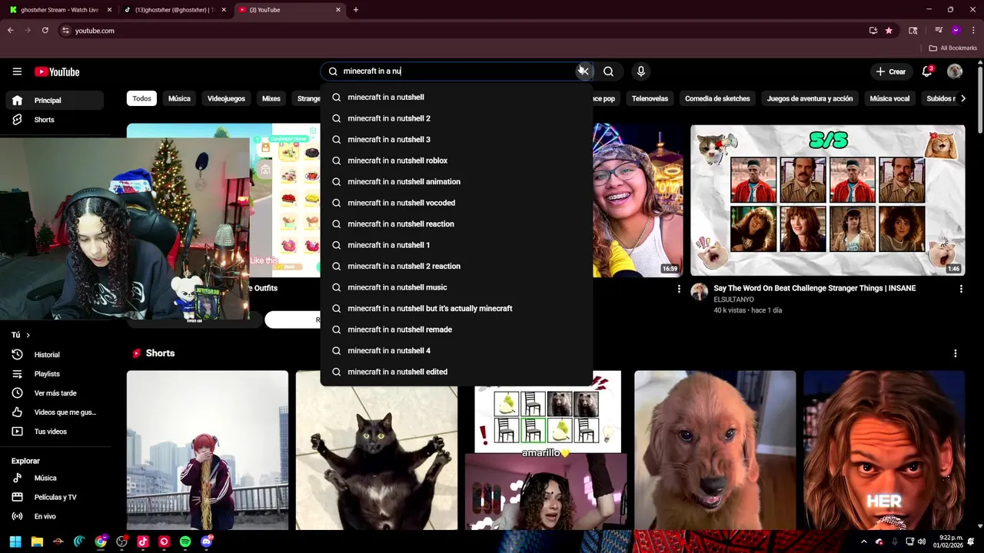Open Videos que me gustan
Screen dimensions: 984x553
point(55,412)
